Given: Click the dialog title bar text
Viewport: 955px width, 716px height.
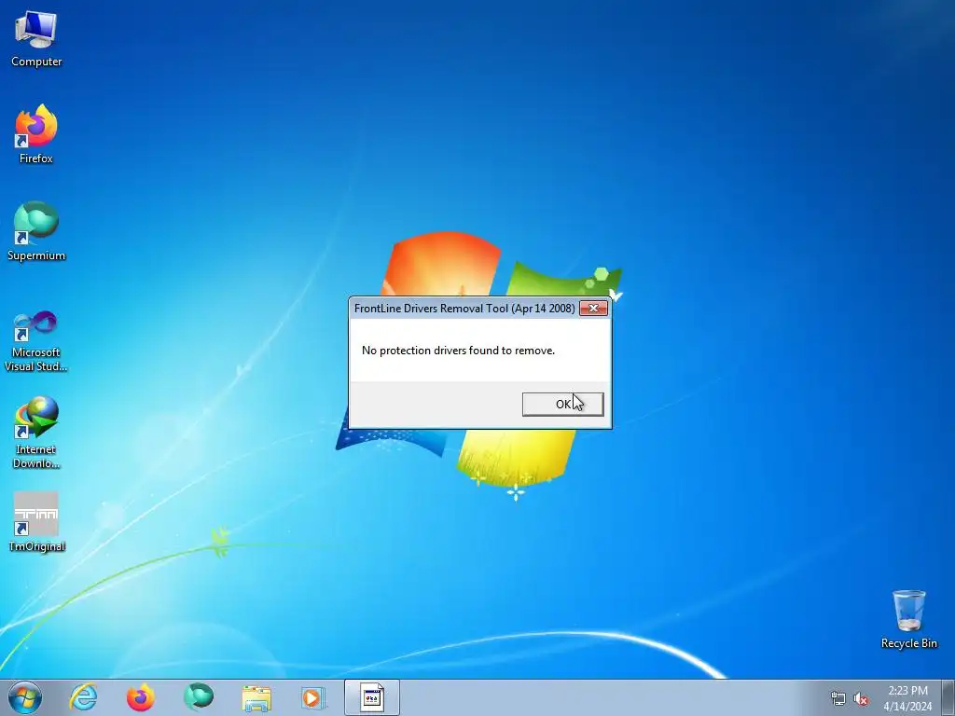Looking at the screenshot, I should tap(464, 308).
